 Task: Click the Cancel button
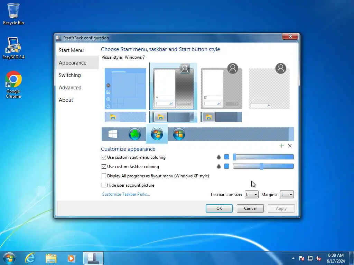click(x=250, y=208)
